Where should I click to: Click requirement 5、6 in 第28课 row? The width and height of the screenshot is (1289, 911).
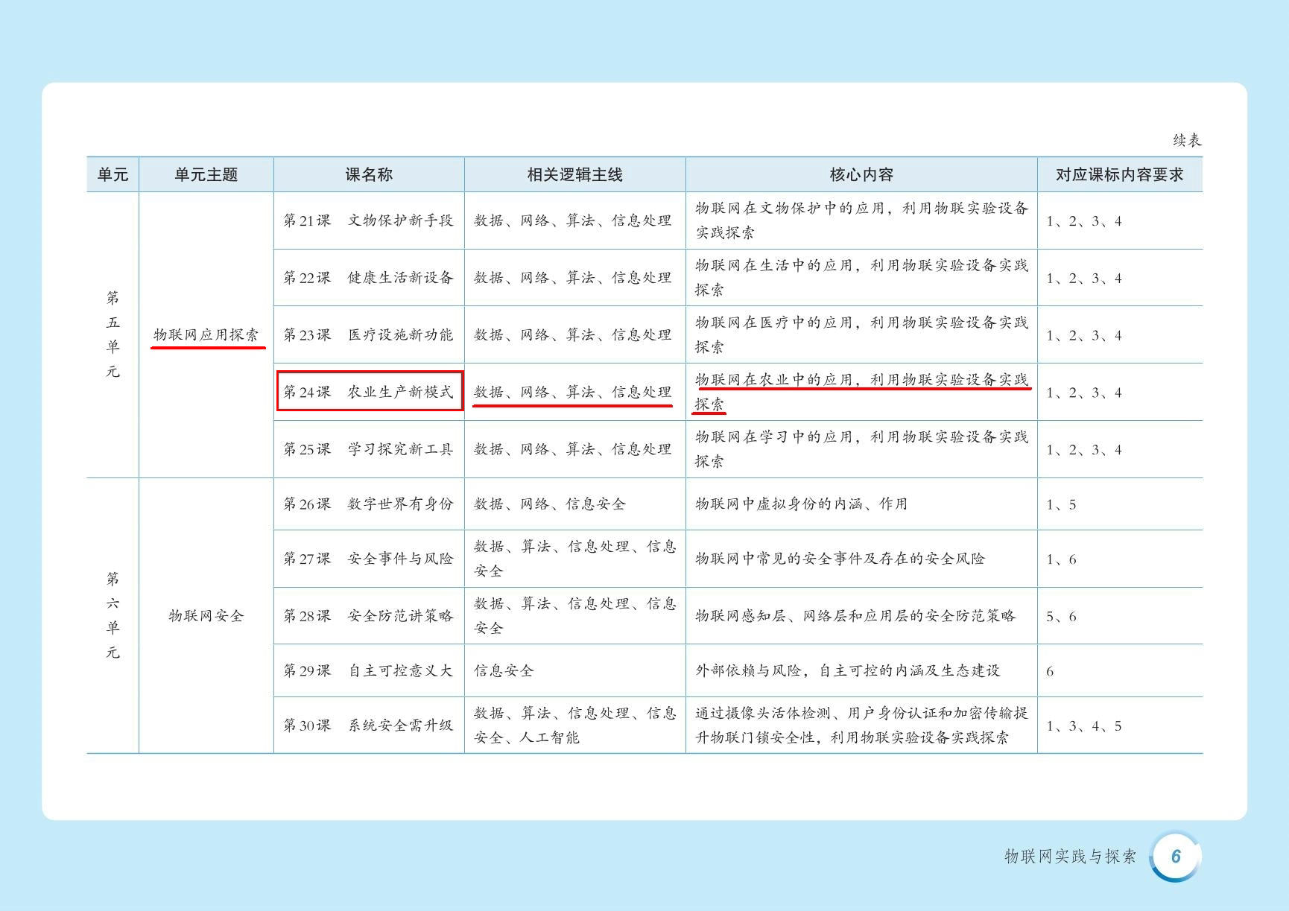[1061, 617]
